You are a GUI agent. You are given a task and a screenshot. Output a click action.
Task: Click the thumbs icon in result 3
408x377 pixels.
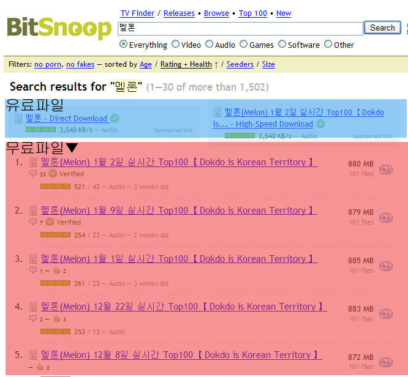[x=57, y=271]
